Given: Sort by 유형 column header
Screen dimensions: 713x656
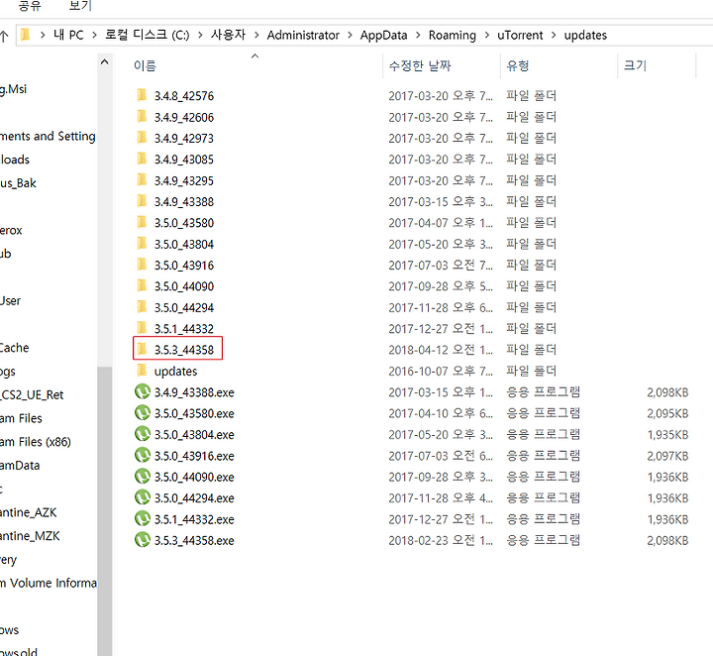Looking at the screenshot, I should click(518, 66).
